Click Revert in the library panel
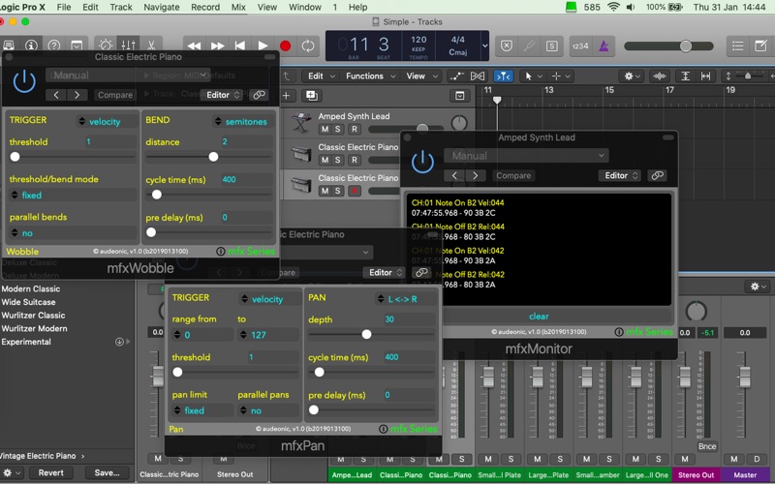 (x=51, y=472)
